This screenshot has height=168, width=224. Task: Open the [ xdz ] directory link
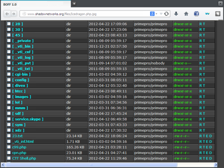pyautogui.click(x=18, y=130)
